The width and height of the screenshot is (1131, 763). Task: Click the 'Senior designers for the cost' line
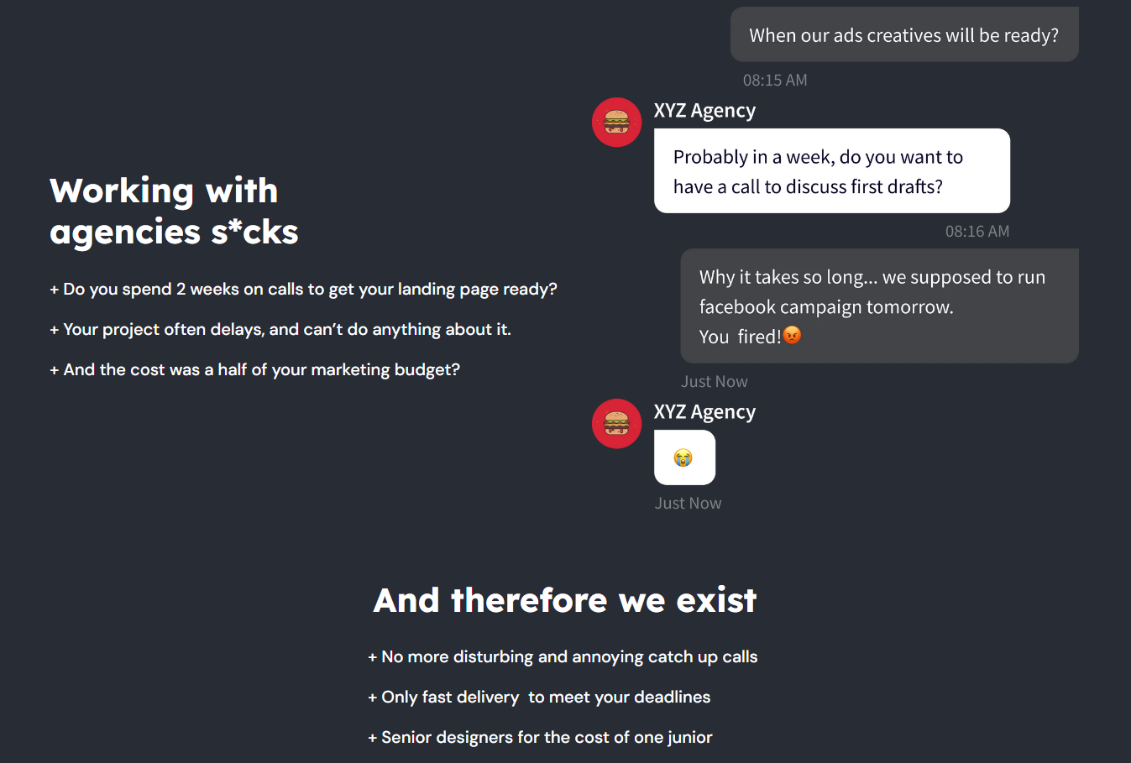point(540,737)
